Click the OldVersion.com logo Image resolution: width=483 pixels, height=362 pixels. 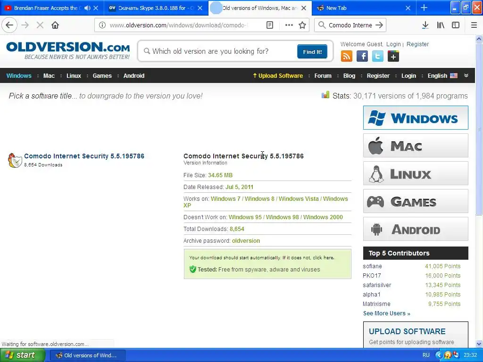tap(68, 50)
